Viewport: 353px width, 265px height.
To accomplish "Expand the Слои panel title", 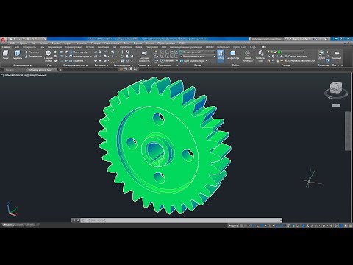I will click(x=285, y=66).
